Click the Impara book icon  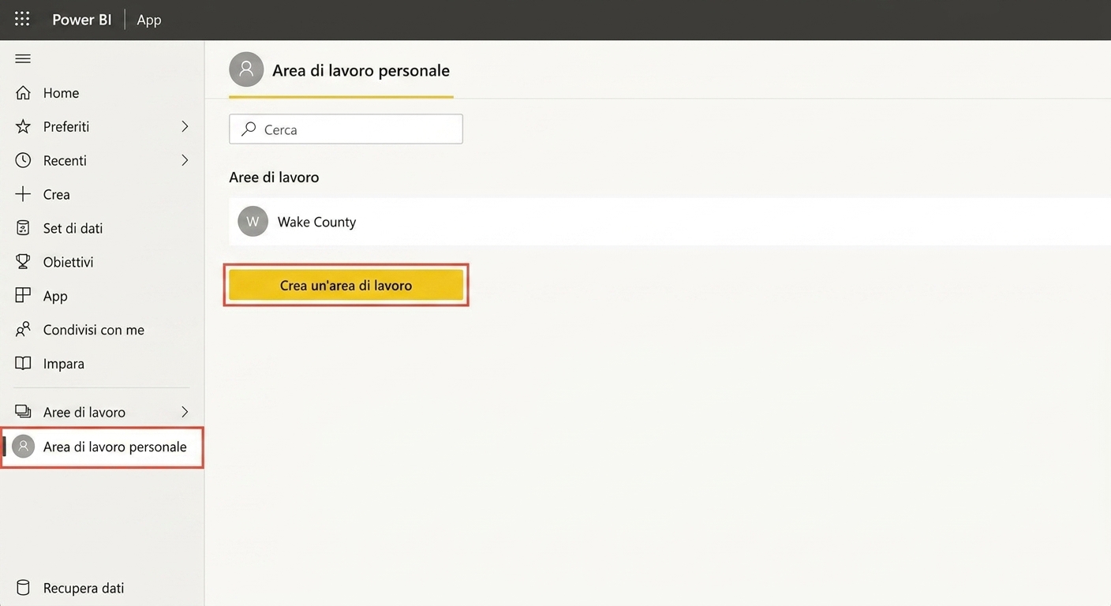pyautogui.click(x=24, y=363)
